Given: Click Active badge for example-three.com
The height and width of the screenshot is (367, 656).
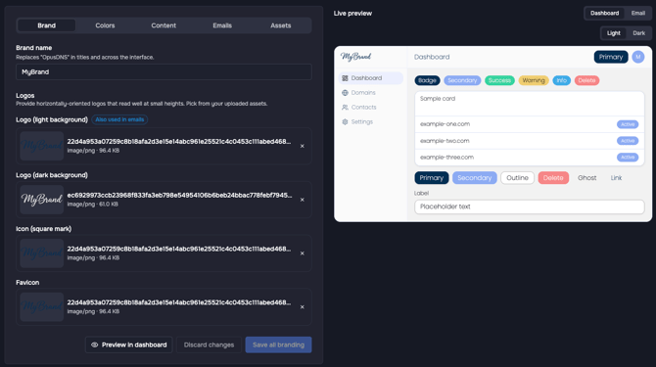Looking at the screenshot, I should [x=628, y=158].
